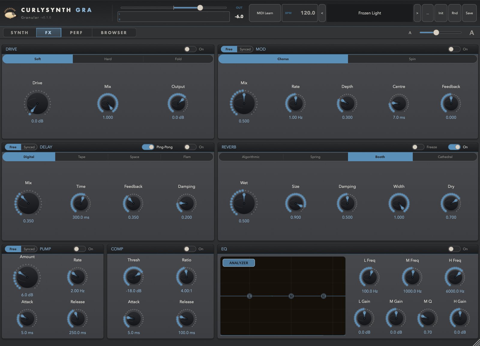Click the MIDI Learn button

pos(265,13)
